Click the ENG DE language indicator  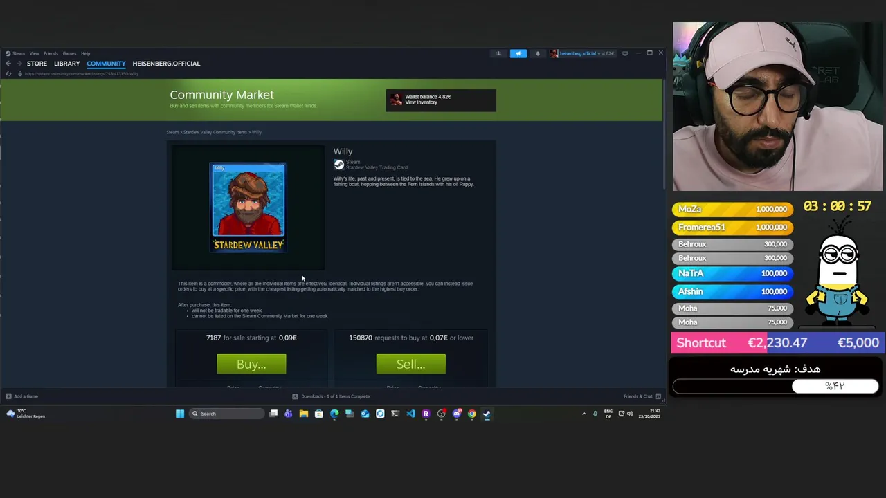(x=608, y=414)
